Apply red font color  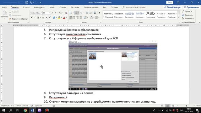pos(64,18)
